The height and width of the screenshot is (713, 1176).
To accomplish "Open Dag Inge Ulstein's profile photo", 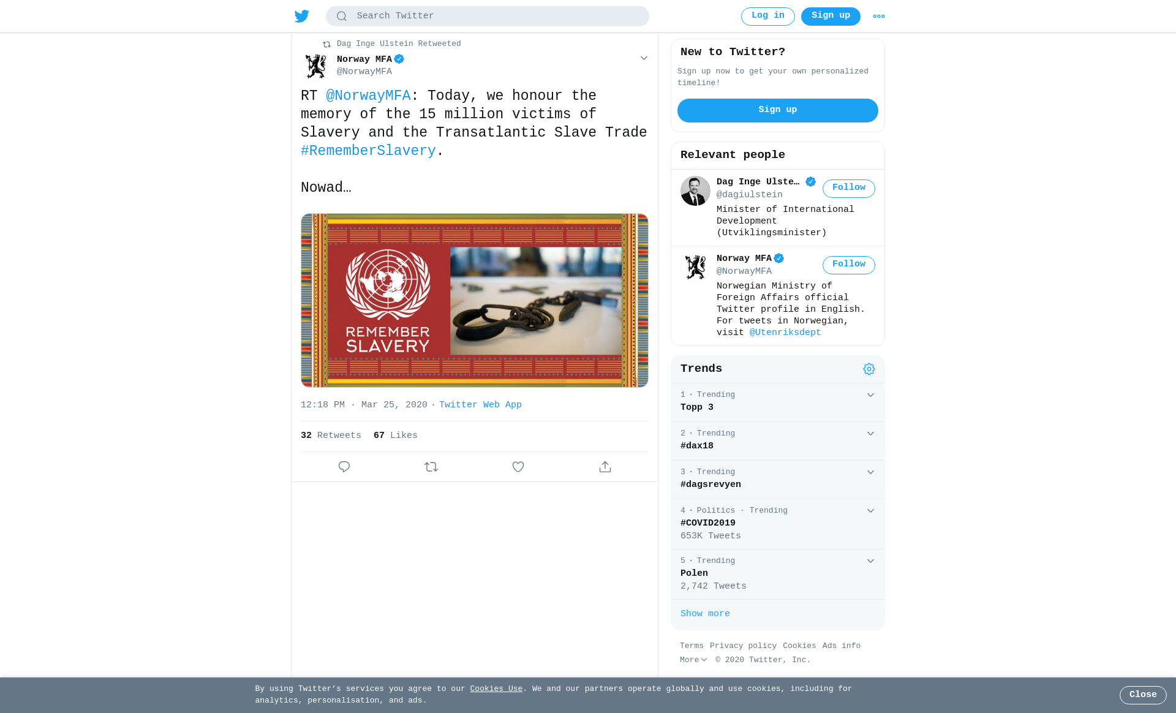I will coord(695,191).
